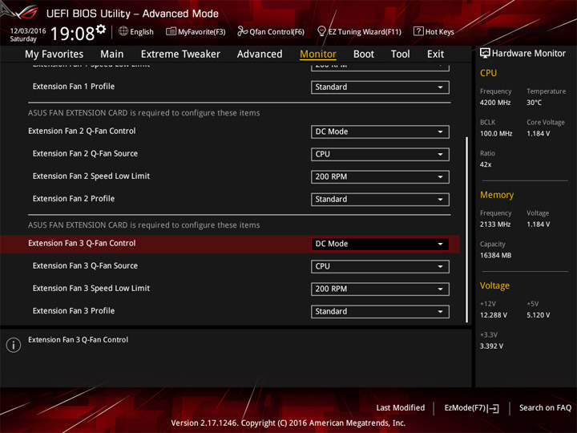Click the globe language icon
Screen dimensions: 577x433
pos(123,31)
